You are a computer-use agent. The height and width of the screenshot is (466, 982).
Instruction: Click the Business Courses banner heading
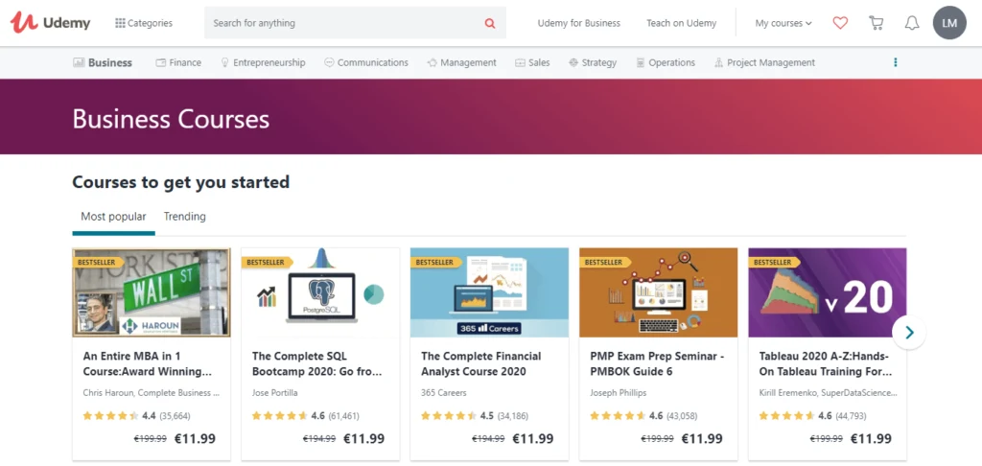171,119
